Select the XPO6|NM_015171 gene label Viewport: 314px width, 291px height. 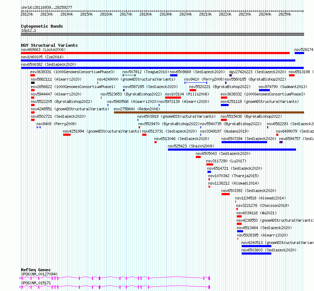[36, 283]
